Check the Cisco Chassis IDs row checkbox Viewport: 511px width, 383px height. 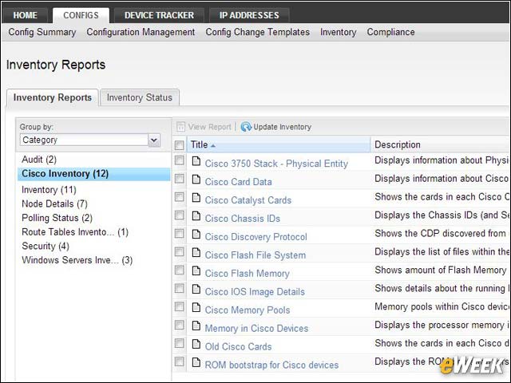179,215
